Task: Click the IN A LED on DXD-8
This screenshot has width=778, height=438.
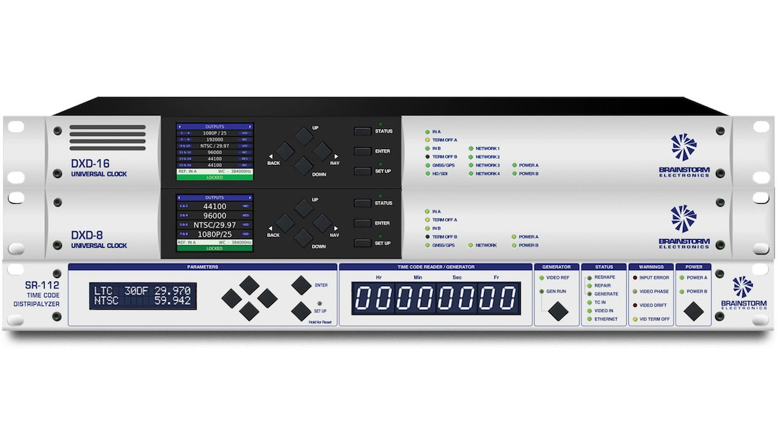Action: (x=427, y=211)
